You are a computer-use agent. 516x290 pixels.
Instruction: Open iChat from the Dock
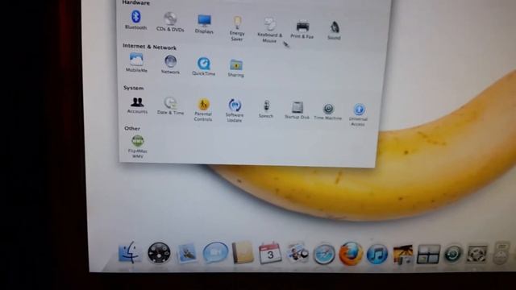coord(215,252)
